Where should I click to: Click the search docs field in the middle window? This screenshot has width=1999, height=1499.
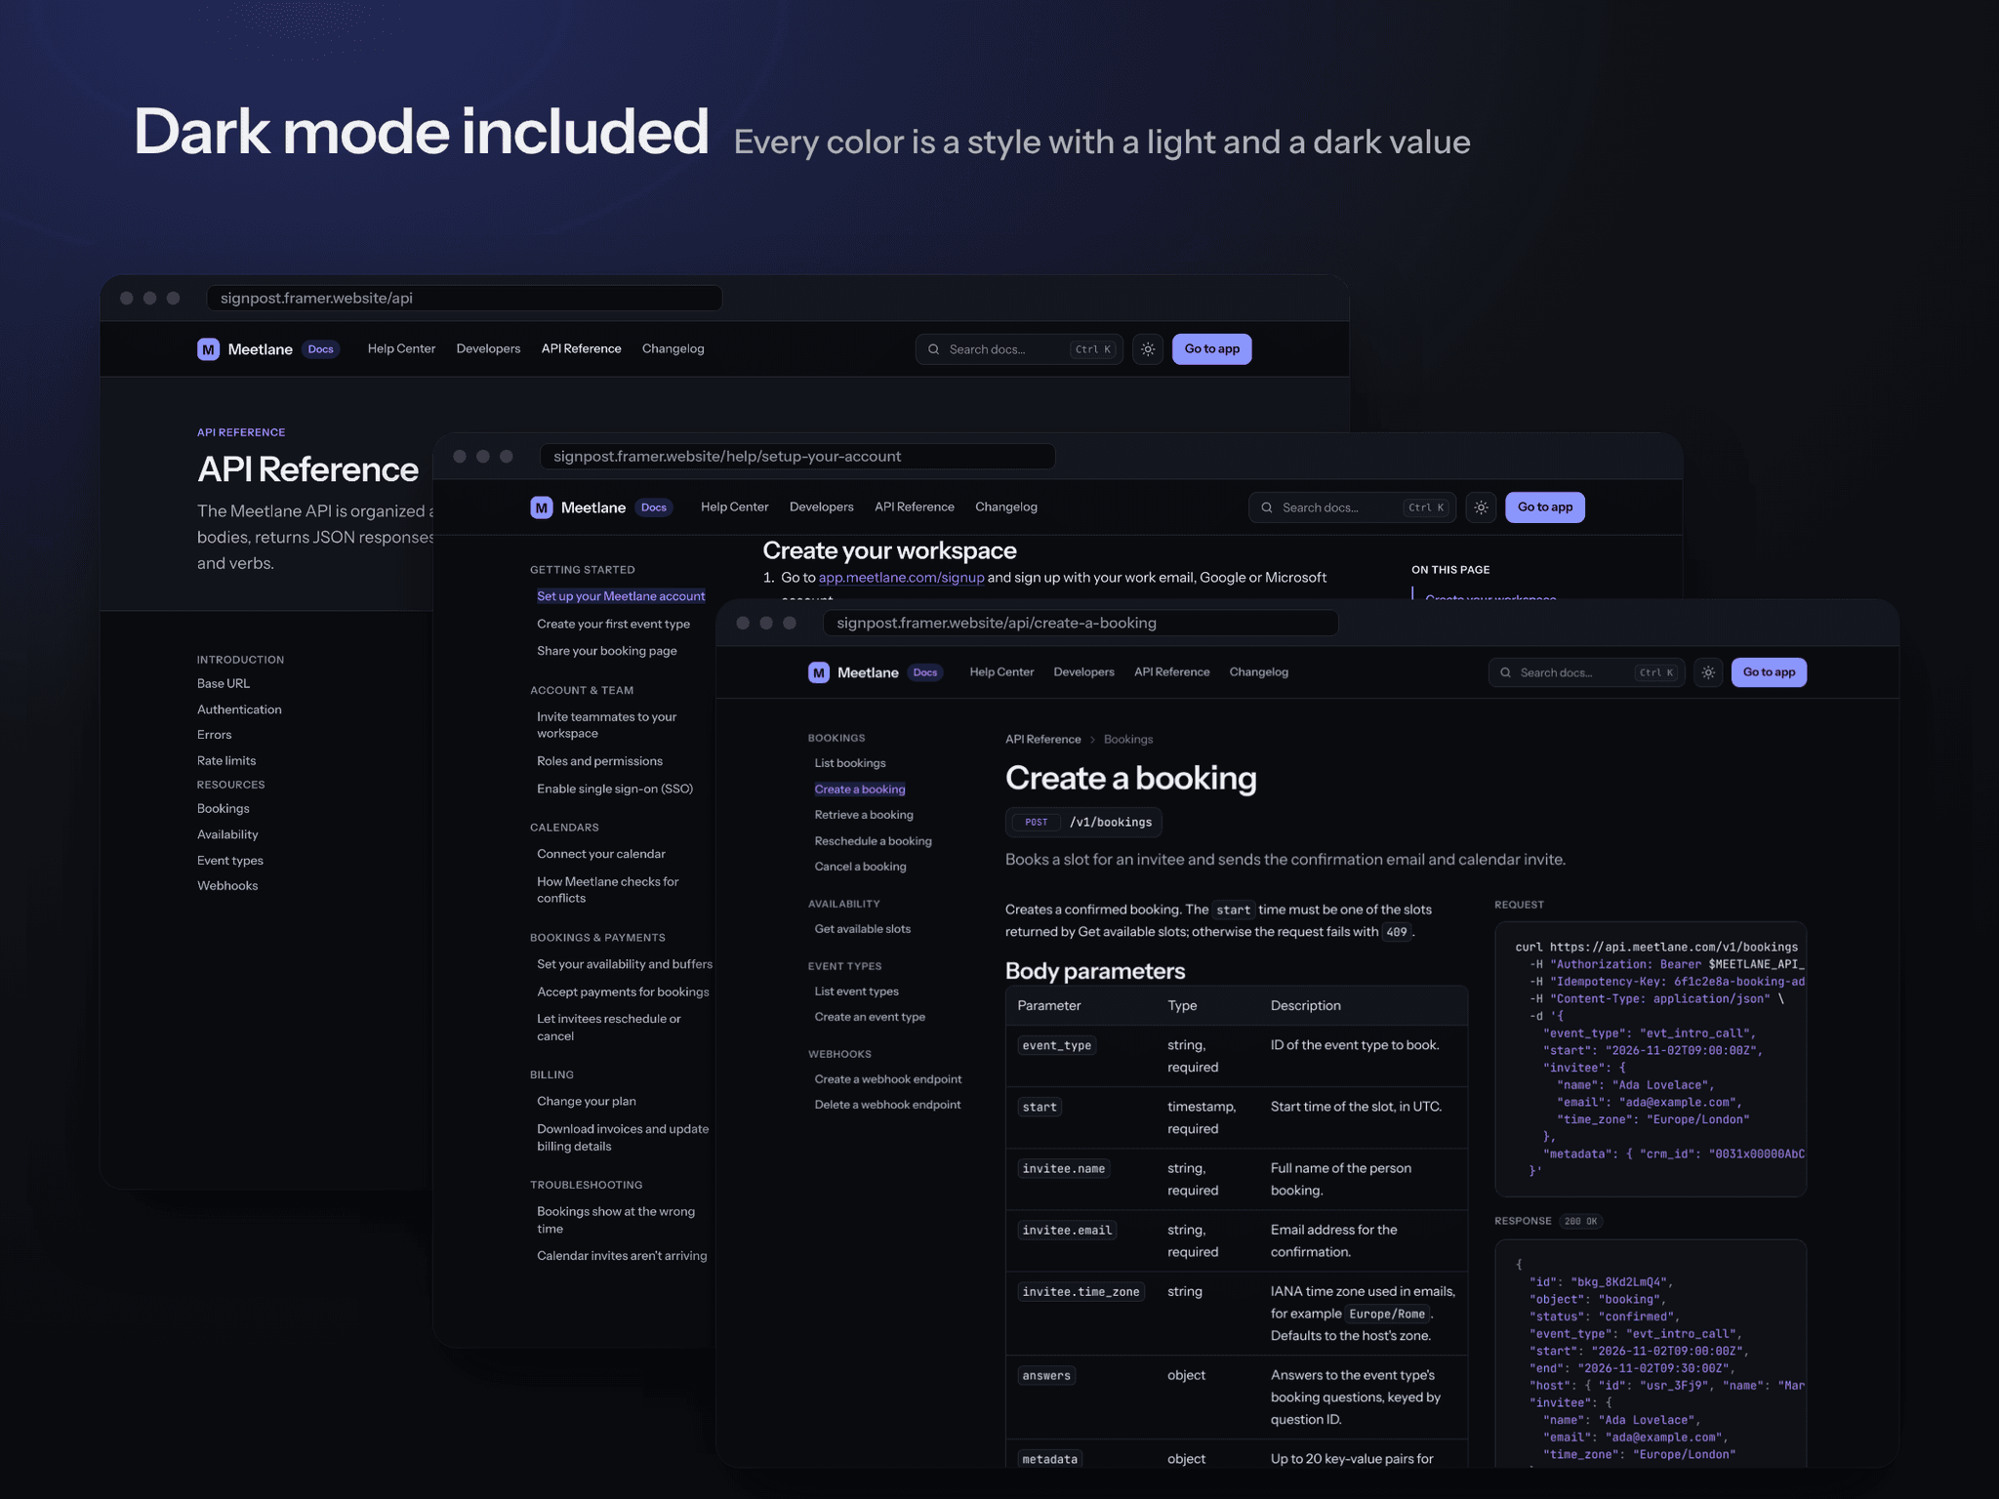click(1352, 507)
